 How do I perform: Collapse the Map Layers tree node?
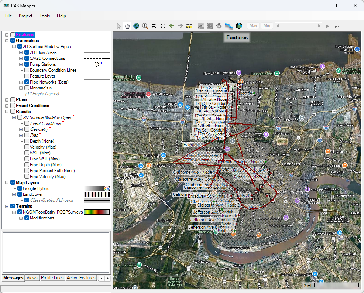click(x=7, y=183)
